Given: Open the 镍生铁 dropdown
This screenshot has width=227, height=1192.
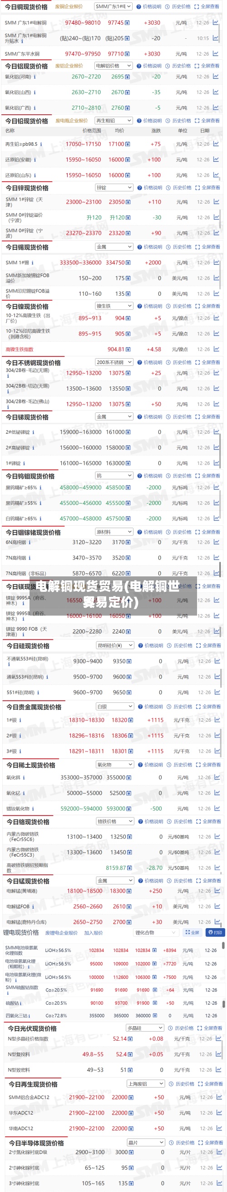Looking at the screenshot, I should (114, 306).
